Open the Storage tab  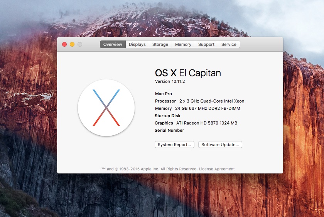[x=160, y=44]
